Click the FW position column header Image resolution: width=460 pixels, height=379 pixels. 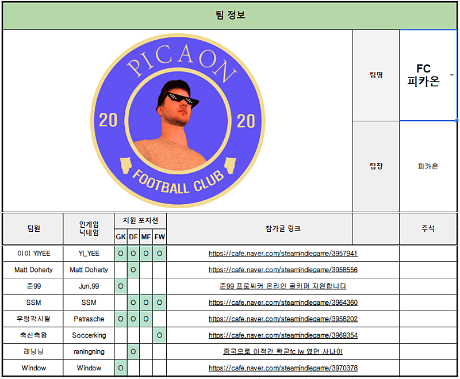[160, 237]
